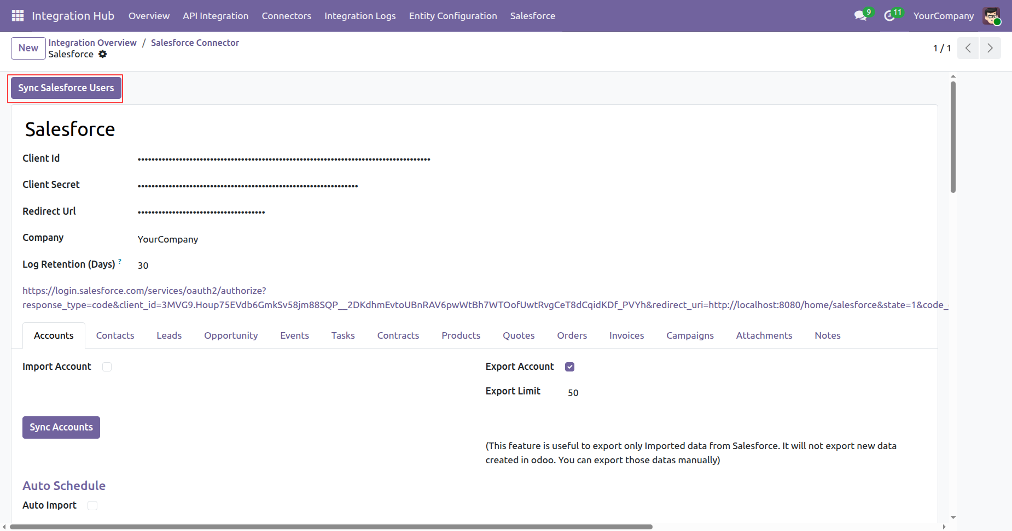
Task: Open the Integration Logs menu
Action: [360, 16]
